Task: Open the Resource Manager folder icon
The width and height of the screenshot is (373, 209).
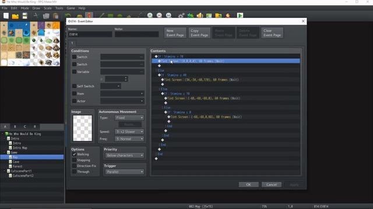Action: pyautogui.click(x=219, y=16)
